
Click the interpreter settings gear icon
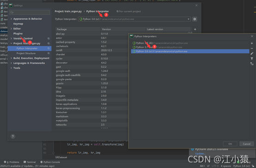(x=195, y=19)
